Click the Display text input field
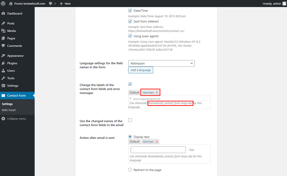The width and height of the screenshot is (287, 176). (x=158, y=150)
